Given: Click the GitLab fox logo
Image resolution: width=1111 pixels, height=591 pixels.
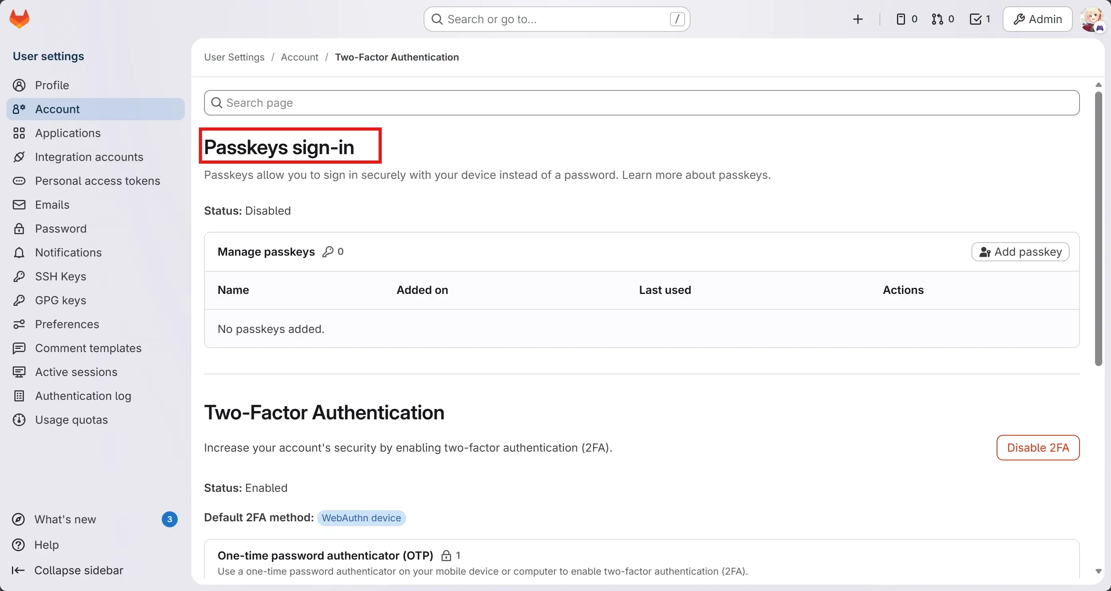Looking at the screenshot, I should tap(20, 19).
